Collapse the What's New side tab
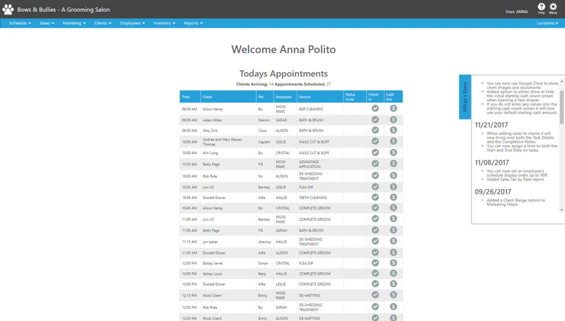Viewport: 565px width, 321px height. [465, 97]
